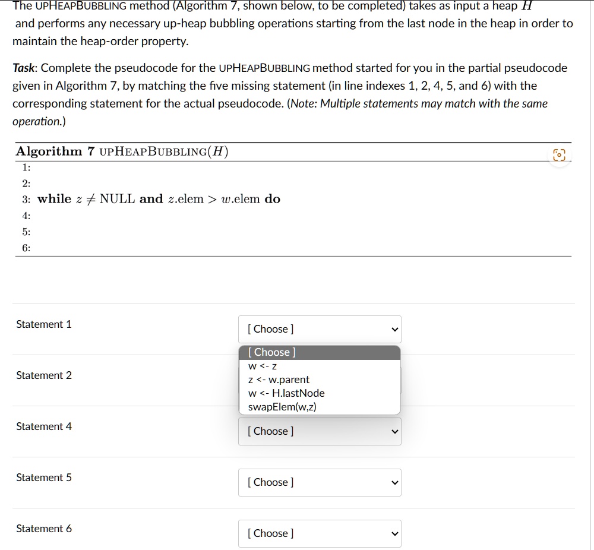The image size is (594, 550).
Task: Click the while loop line in pseudocode
Action: (x=159, y=199)
